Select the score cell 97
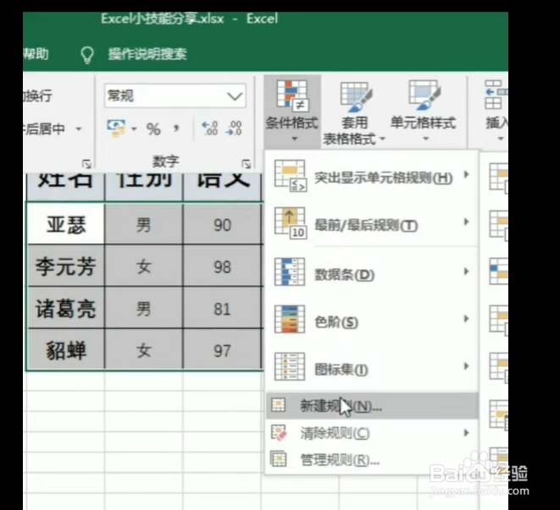Viewport: 560px width, 510px height. pyautogui.click(x=222, y=349)
